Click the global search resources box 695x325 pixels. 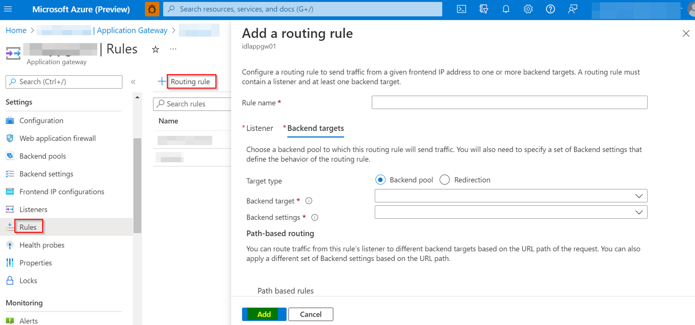click(303, 9)
